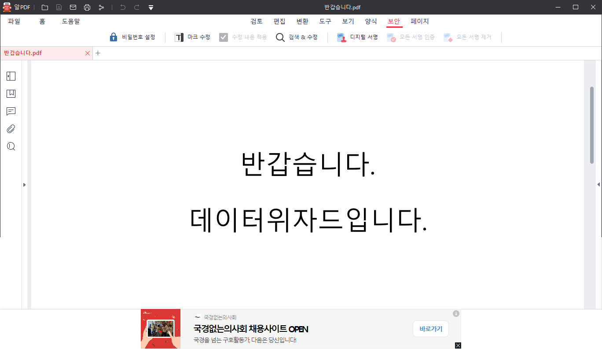Open the page thumbnails panel
The height and width of the screenshot is (349, 602).
tap(11, 76)
